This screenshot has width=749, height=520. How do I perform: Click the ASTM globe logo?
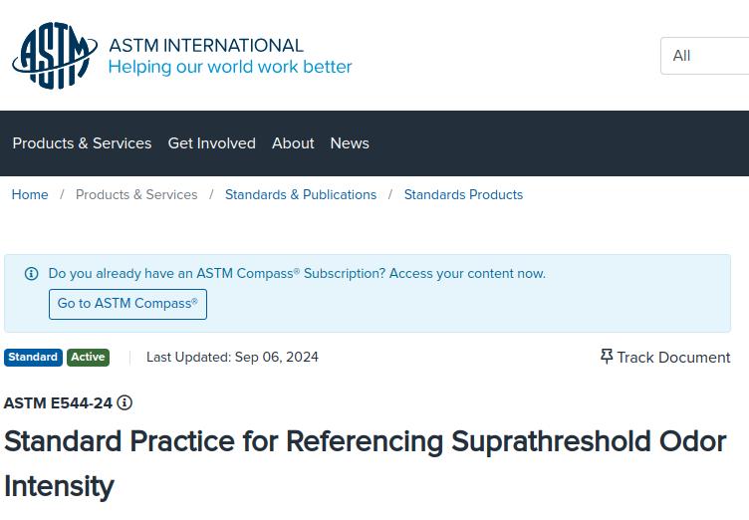pos(55,55)
